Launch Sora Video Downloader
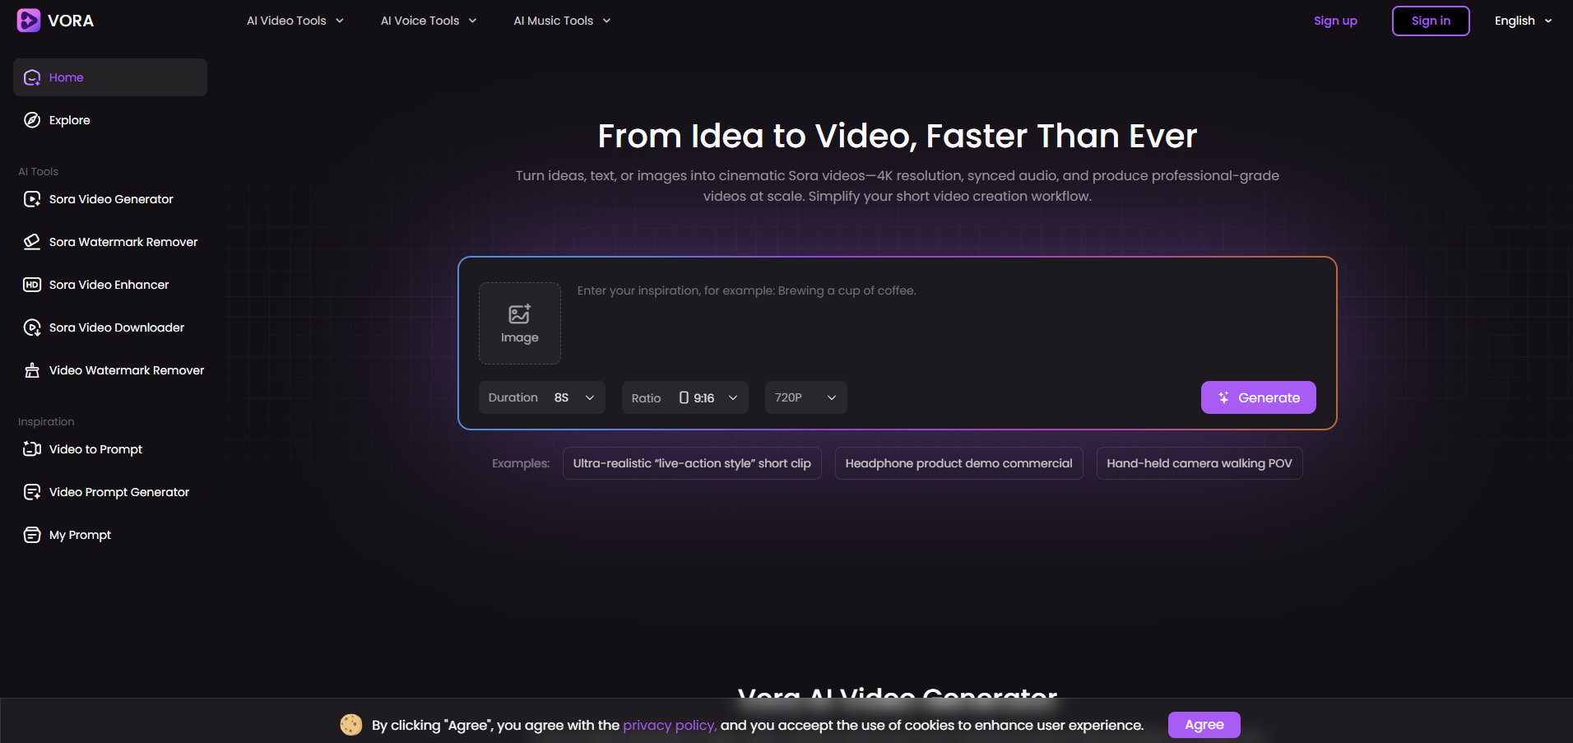This screenshot has width=1573, height=743. tap(116, 327)
